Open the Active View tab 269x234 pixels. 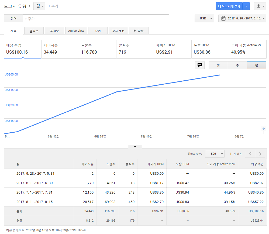coord(76,31)
